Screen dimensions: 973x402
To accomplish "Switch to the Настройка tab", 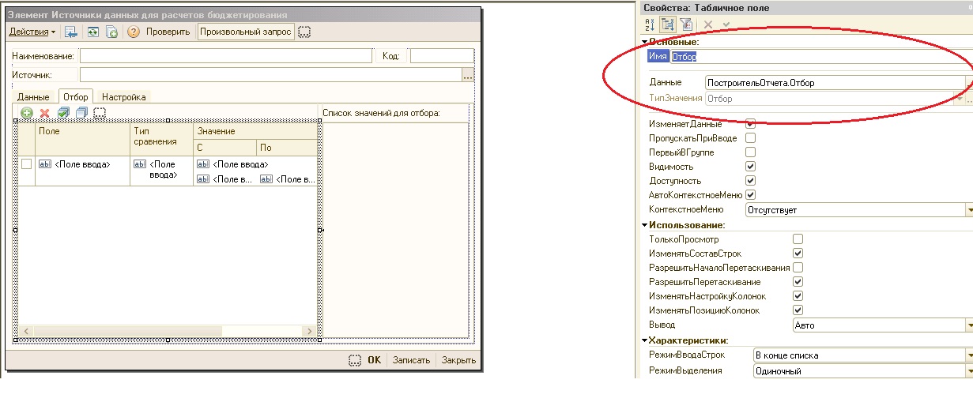I will coord(123,97).
